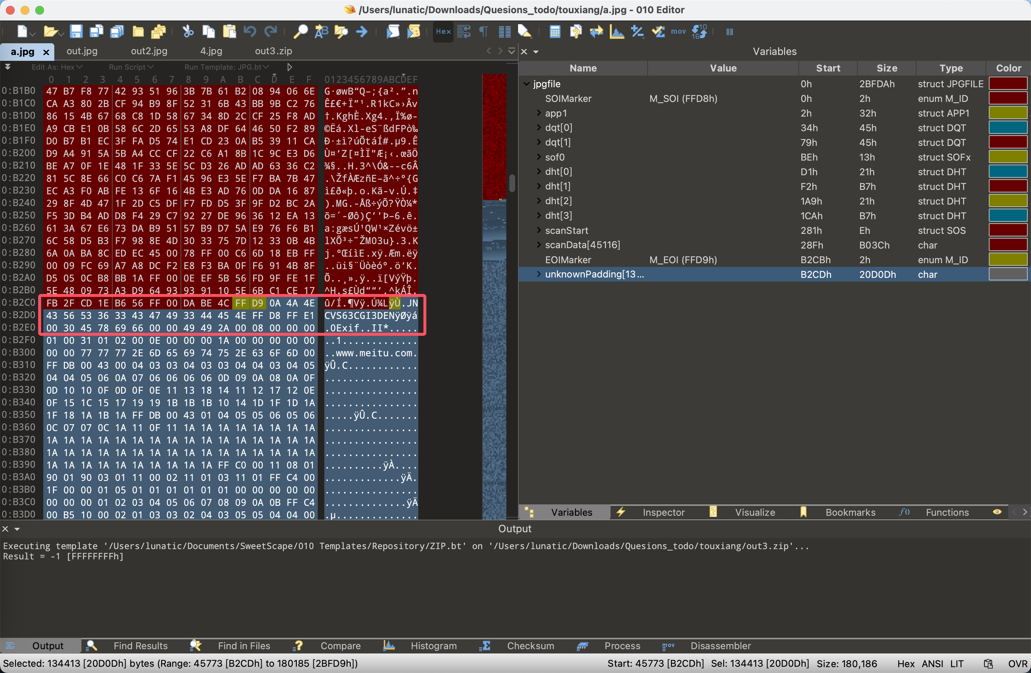Click the Goto blue arrow icon
The image size is (1031, 673).
click(362, 32)
